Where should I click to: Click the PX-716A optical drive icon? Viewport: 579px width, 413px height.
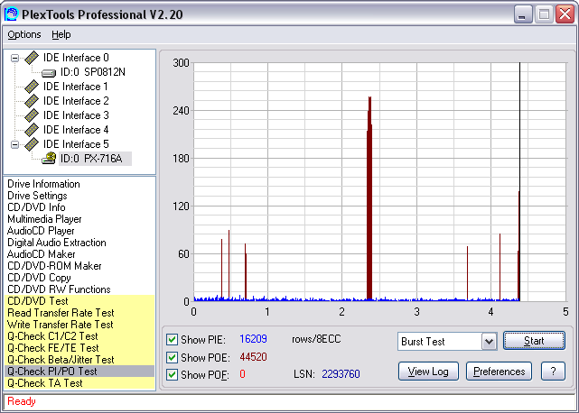(49, 158)
